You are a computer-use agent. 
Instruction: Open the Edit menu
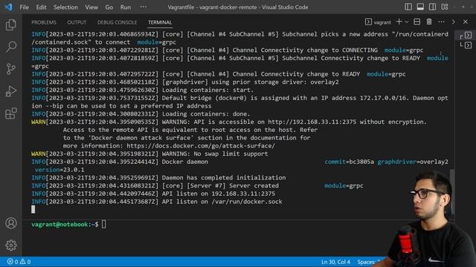point(41,7)
